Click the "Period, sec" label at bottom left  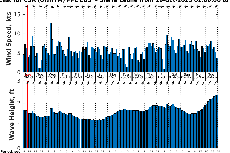[10, 152]
